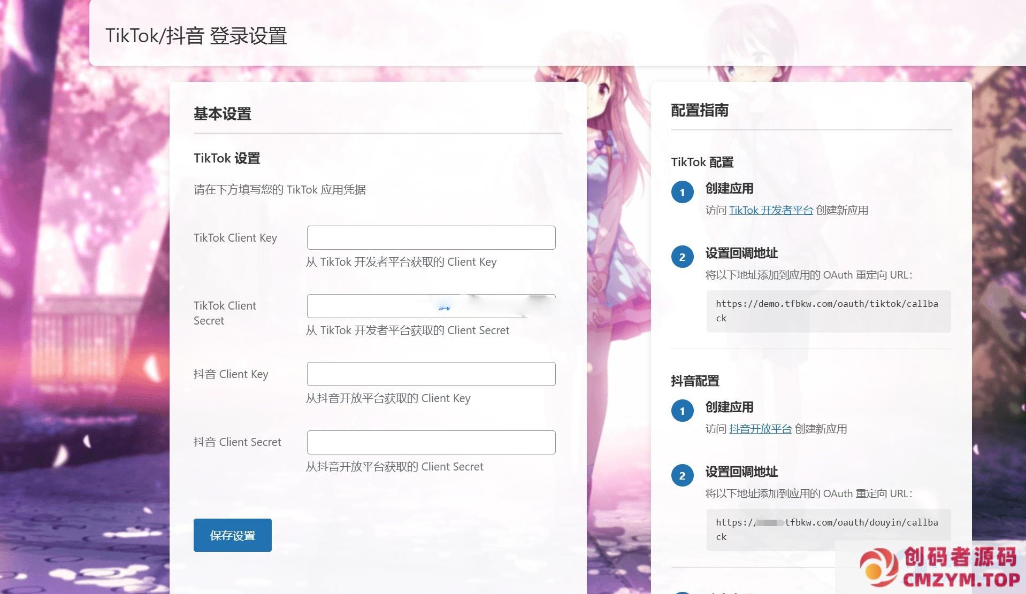The height and width of the screenshot is (594, 1026).
Task: Click the TikTok Client Key input field
Action: (x=431, y=237)
